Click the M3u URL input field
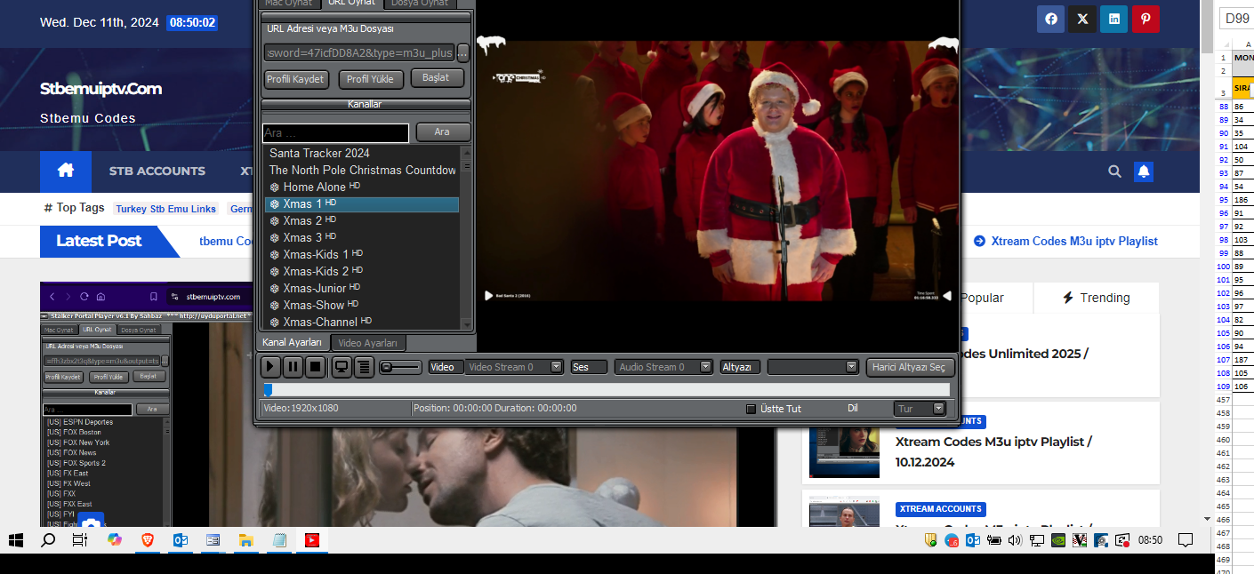 pyautogui.click(x=359, y=52)
